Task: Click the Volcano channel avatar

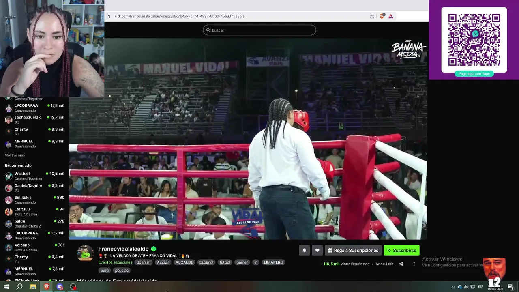Action: pyautogui.click(x=9, y=247)
